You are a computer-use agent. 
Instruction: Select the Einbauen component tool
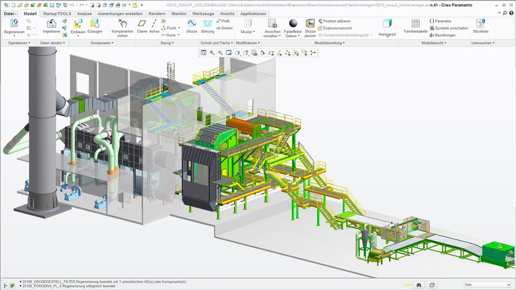77,24
